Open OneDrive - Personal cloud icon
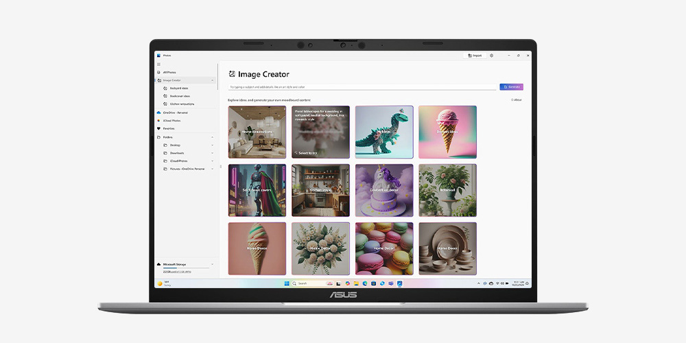The height and width of the screenshot is (343, 686). pos(158,113)
